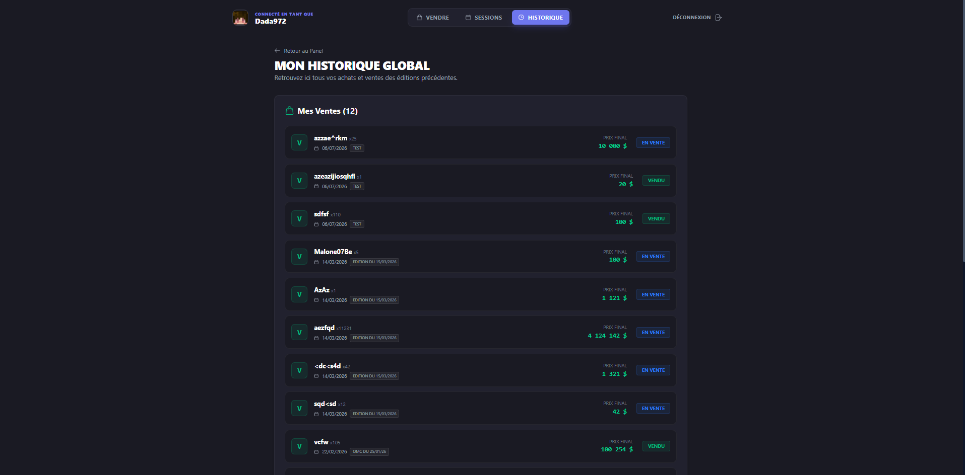Screen dimensions: 965x475
Task: Click the green V badge of aezfqd sale
Action: (x=299, y=333)
